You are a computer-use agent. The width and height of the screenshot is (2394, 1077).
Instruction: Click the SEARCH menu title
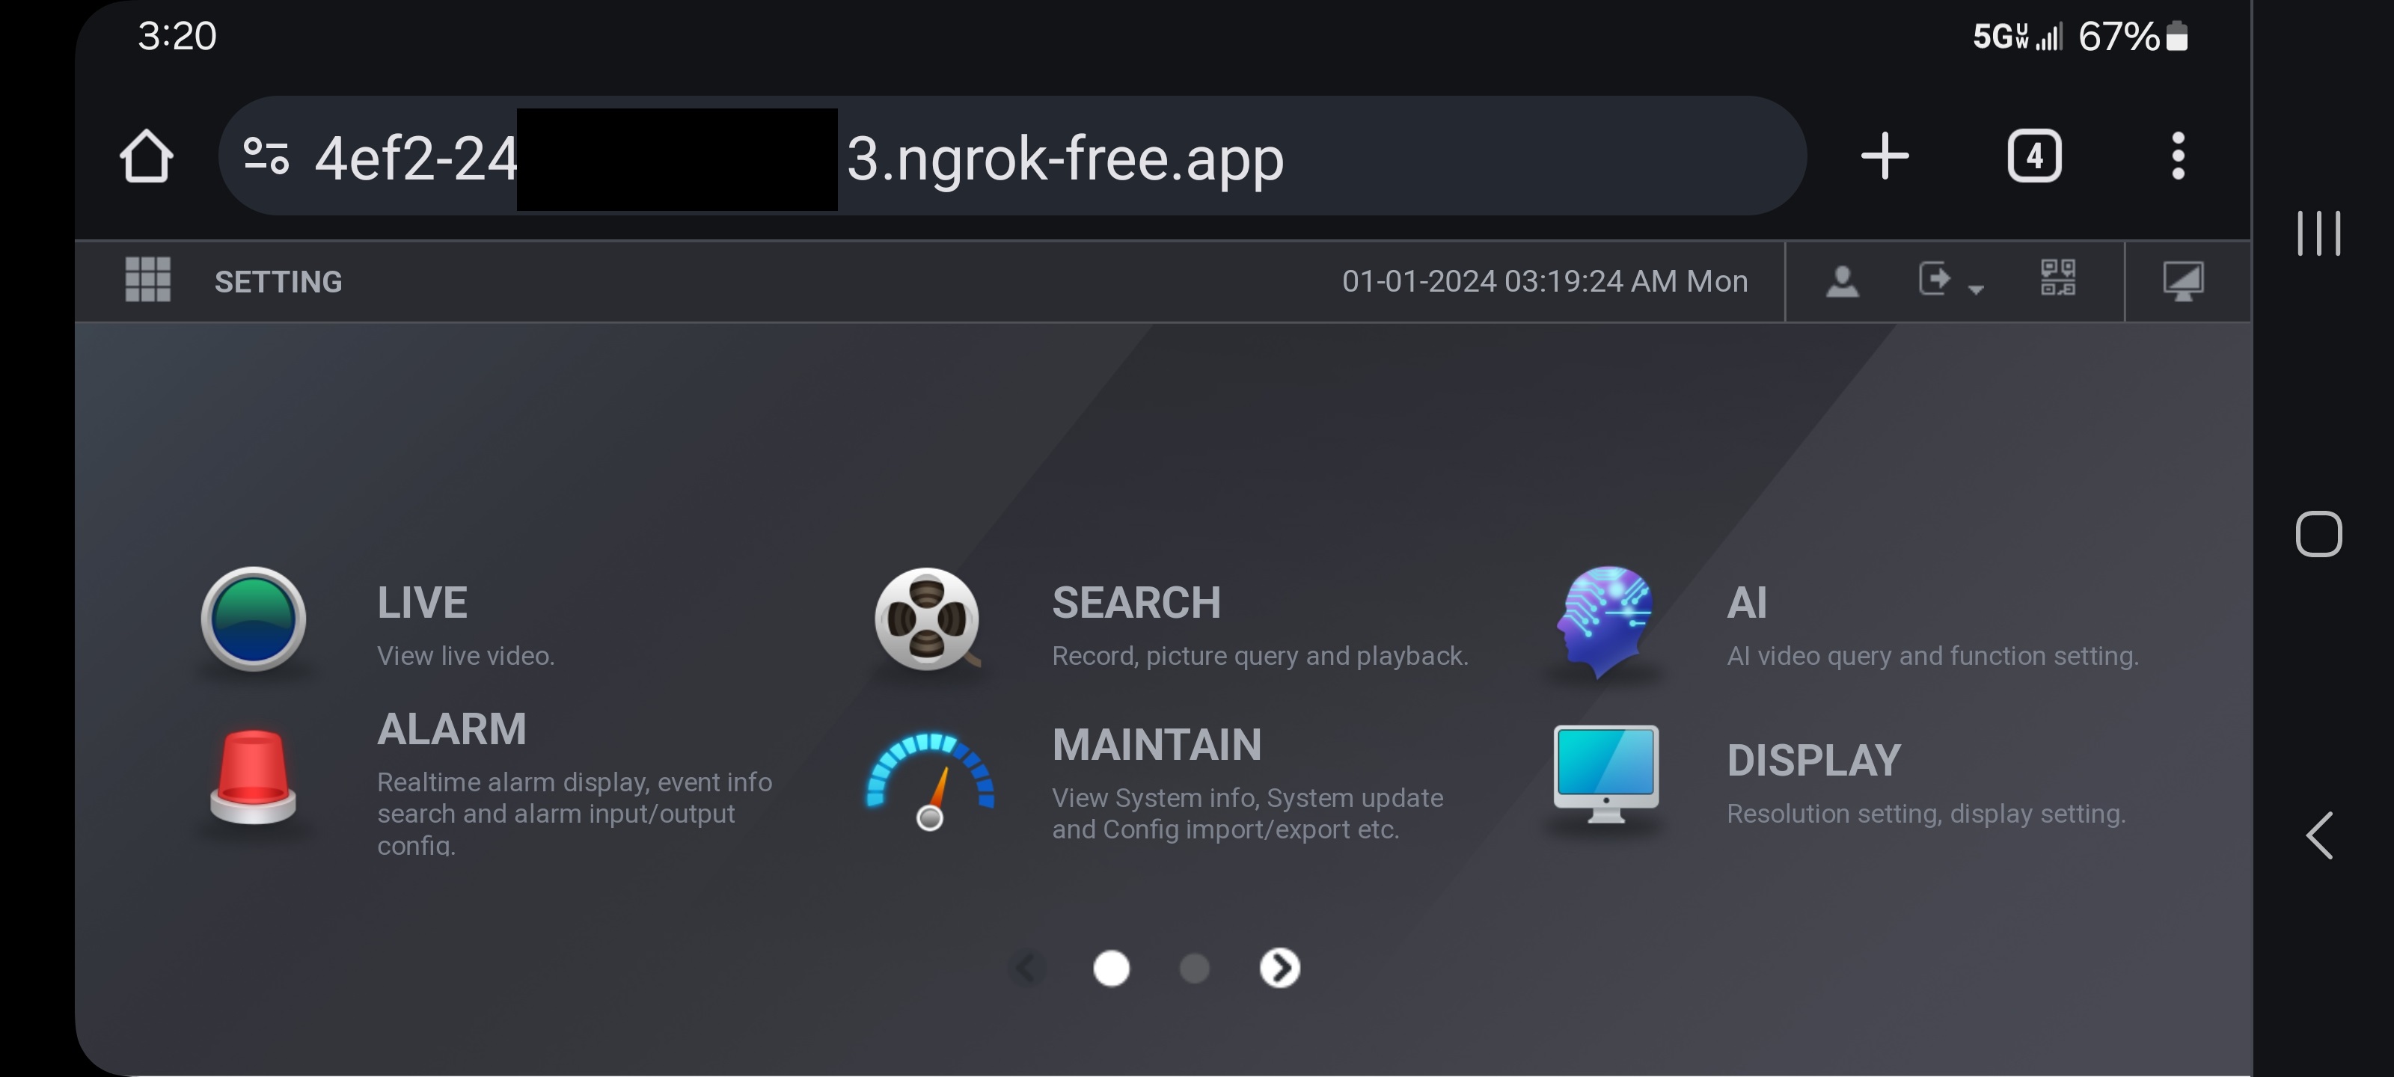tap(1136, 603)
